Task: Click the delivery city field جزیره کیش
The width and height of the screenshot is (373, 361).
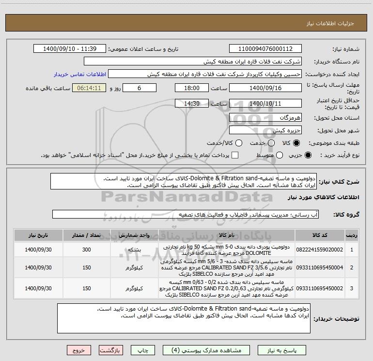Action: coord(265,130)
